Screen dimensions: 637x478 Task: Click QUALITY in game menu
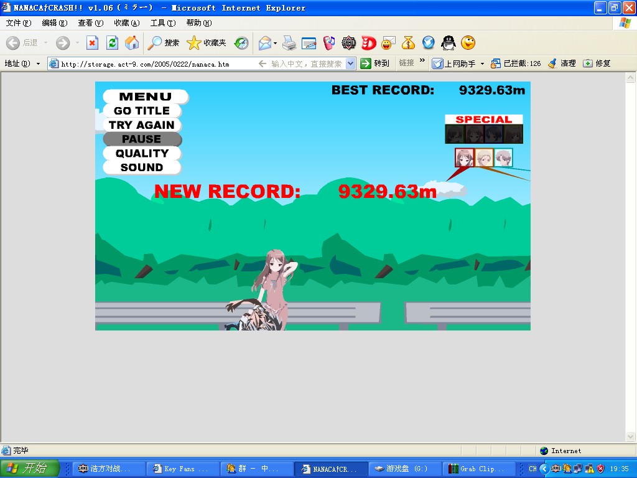click(142, 153)
